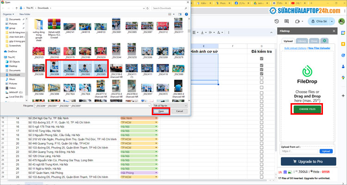Close the FileDrop sidebar with X

click(334, 31)
